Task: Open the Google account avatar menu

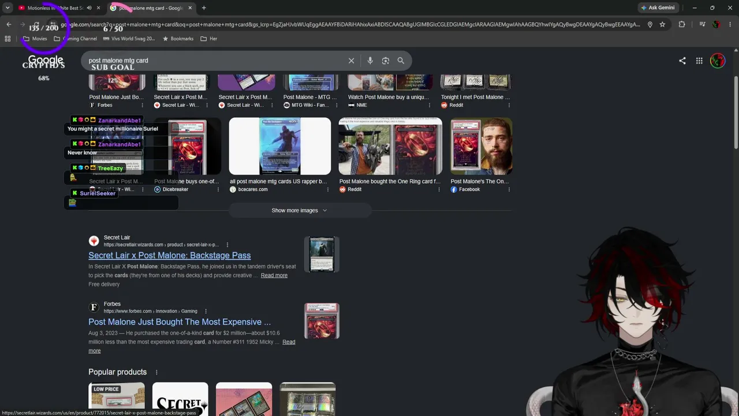Action: (x=718, y=61)
